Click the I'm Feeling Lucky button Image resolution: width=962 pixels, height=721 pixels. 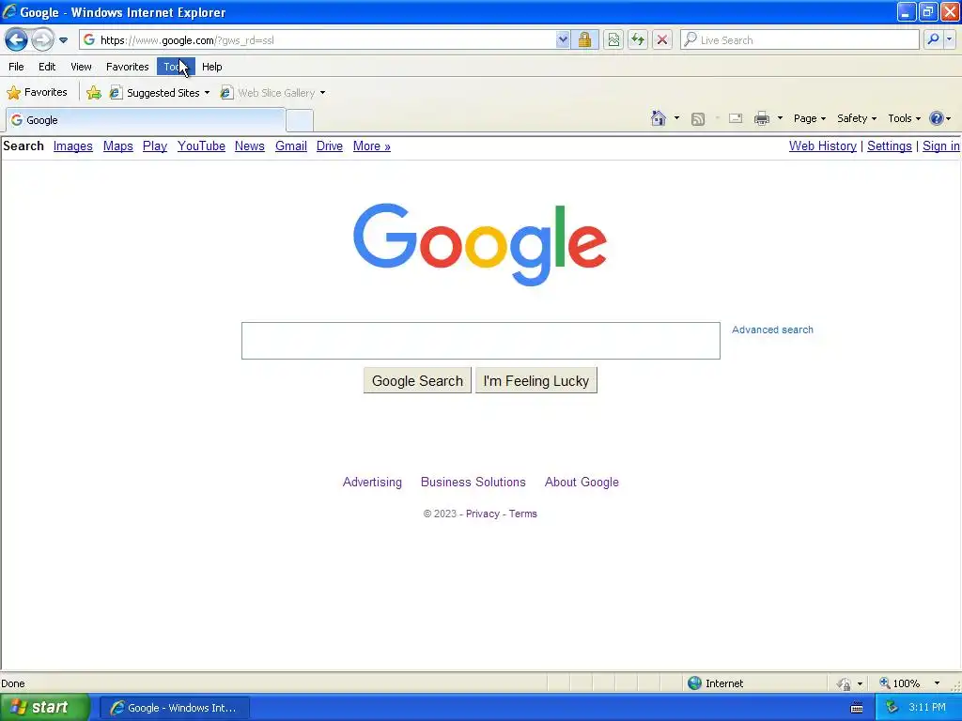(x=536, y=381)
